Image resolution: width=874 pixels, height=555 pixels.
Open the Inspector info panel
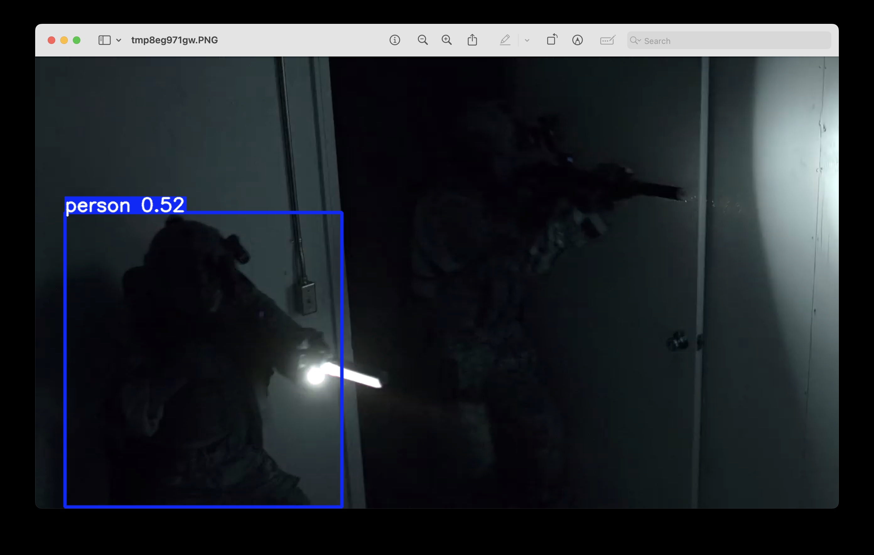click(x=395, y=40)
